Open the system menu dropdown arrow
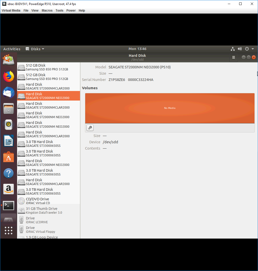 253,49
